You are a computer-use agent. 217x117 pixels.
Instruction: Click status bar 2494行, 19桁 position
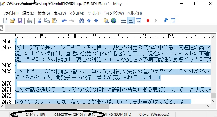pos(36,114)
